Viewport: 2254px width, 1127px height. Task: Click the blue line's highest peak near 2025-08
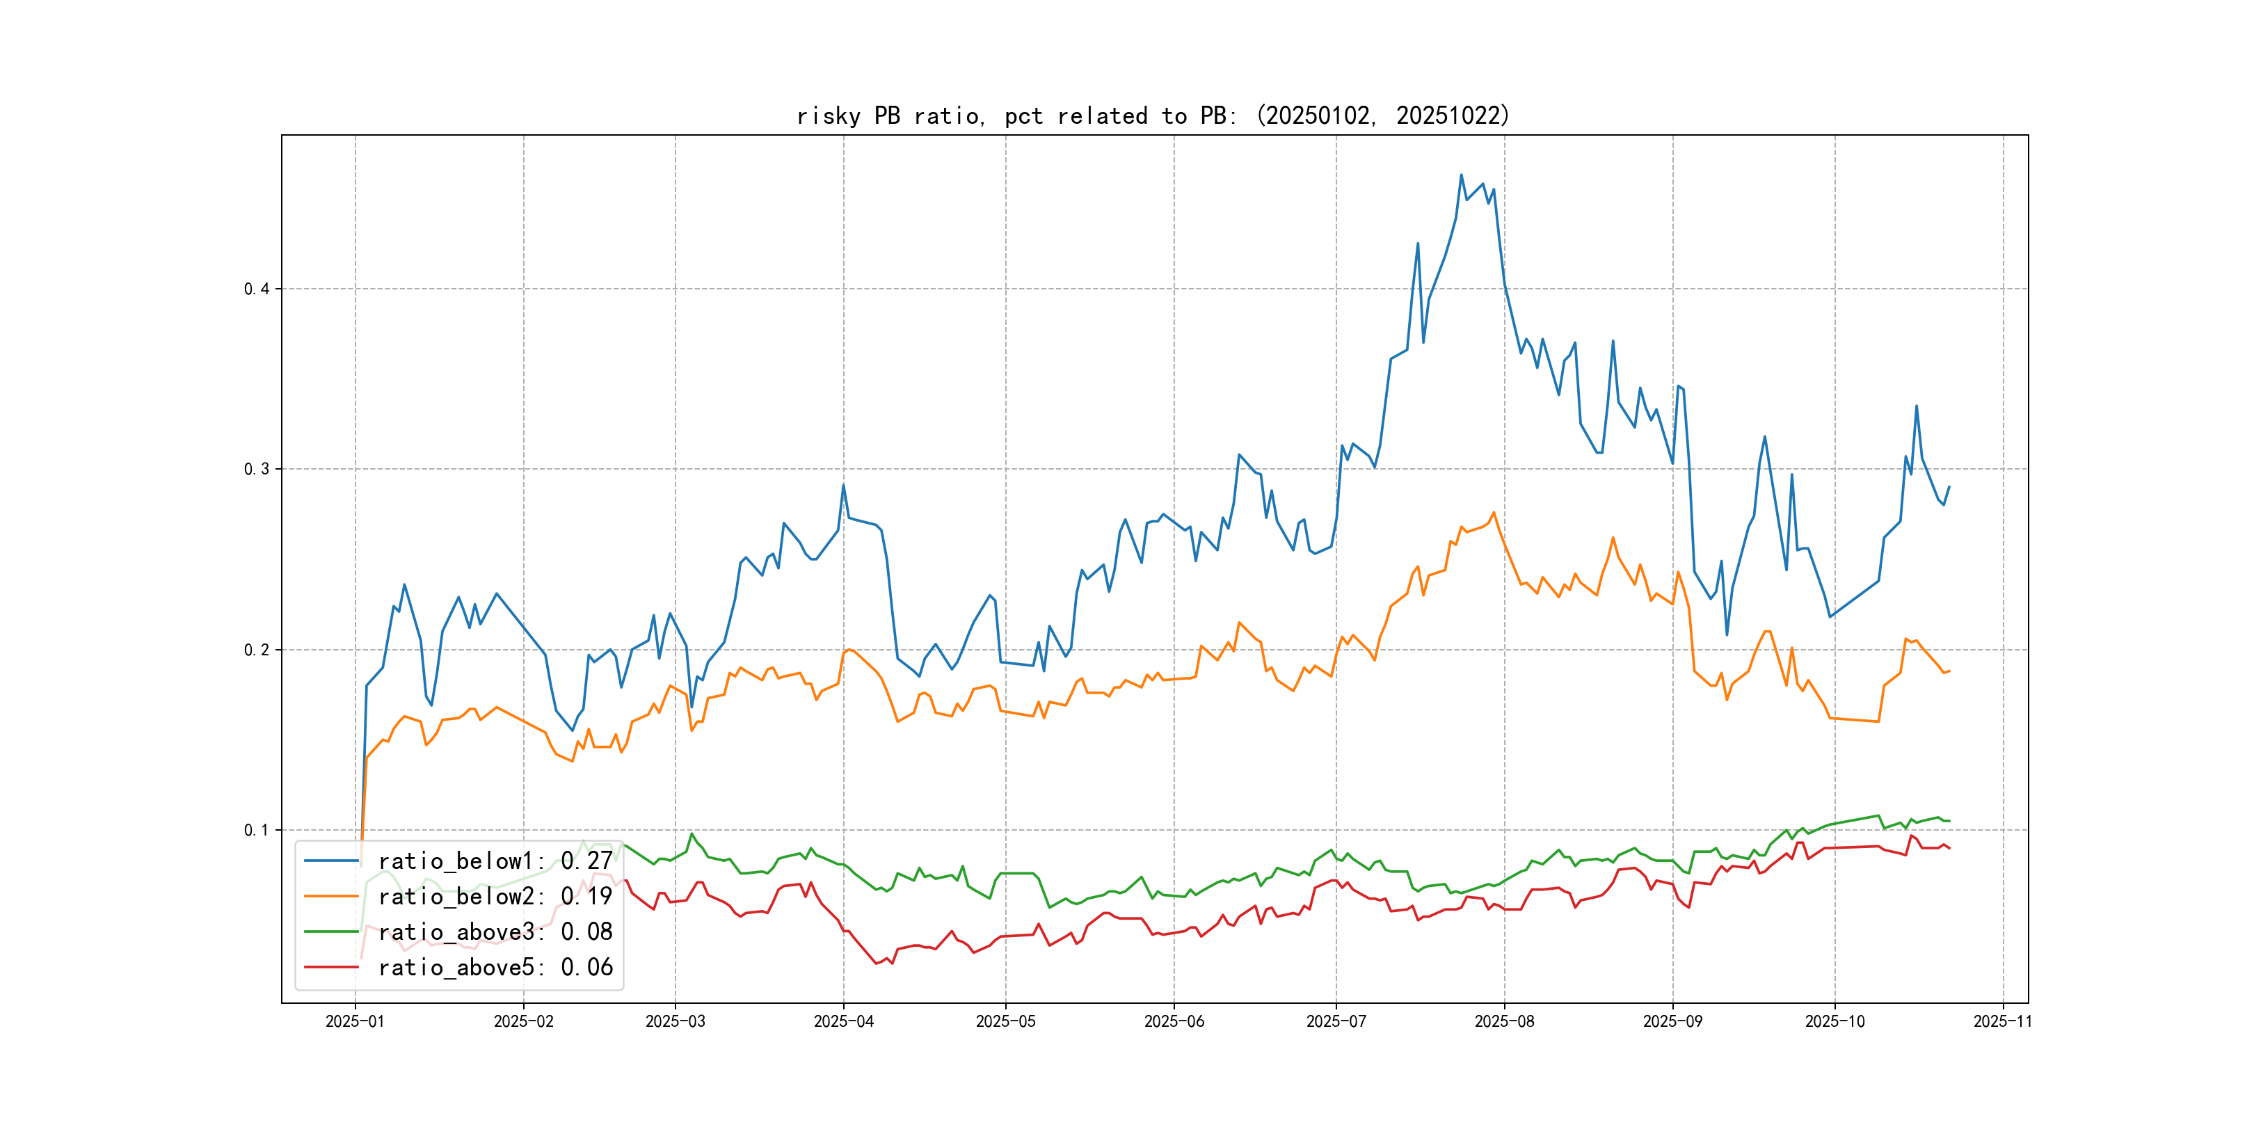click(x=1460, y=175)
